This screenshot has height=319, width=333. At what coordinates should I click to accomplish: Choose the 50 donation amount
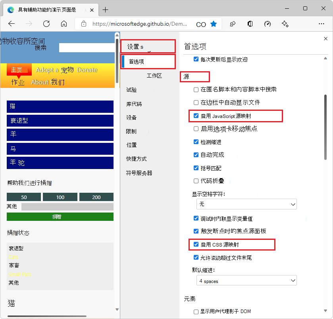coord(24,197)
